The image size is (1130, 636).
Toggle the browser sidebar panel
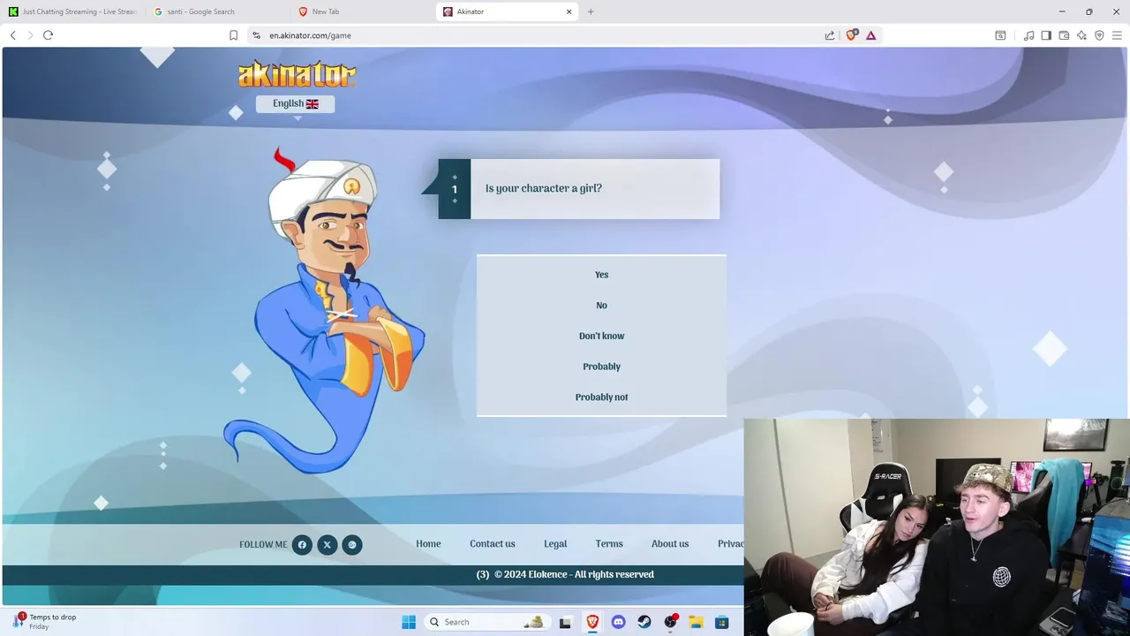click(x=1046, y=35)
